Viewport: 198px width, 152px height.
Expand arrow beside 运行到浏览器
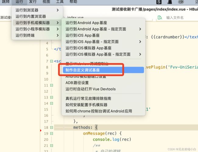coord(58,10)
